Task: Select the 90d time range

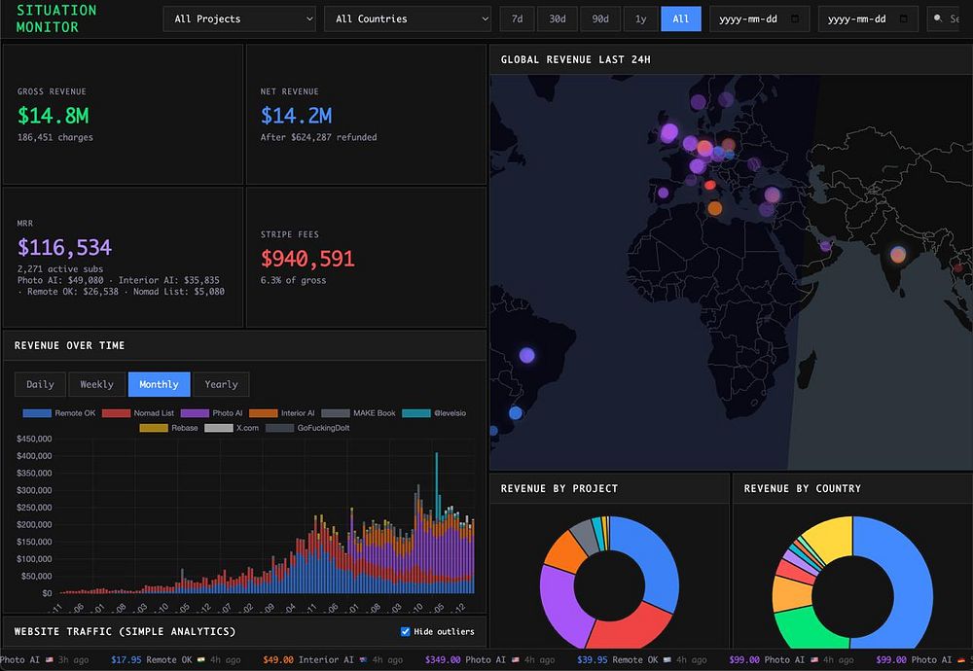Action: [x=600, y=19]
